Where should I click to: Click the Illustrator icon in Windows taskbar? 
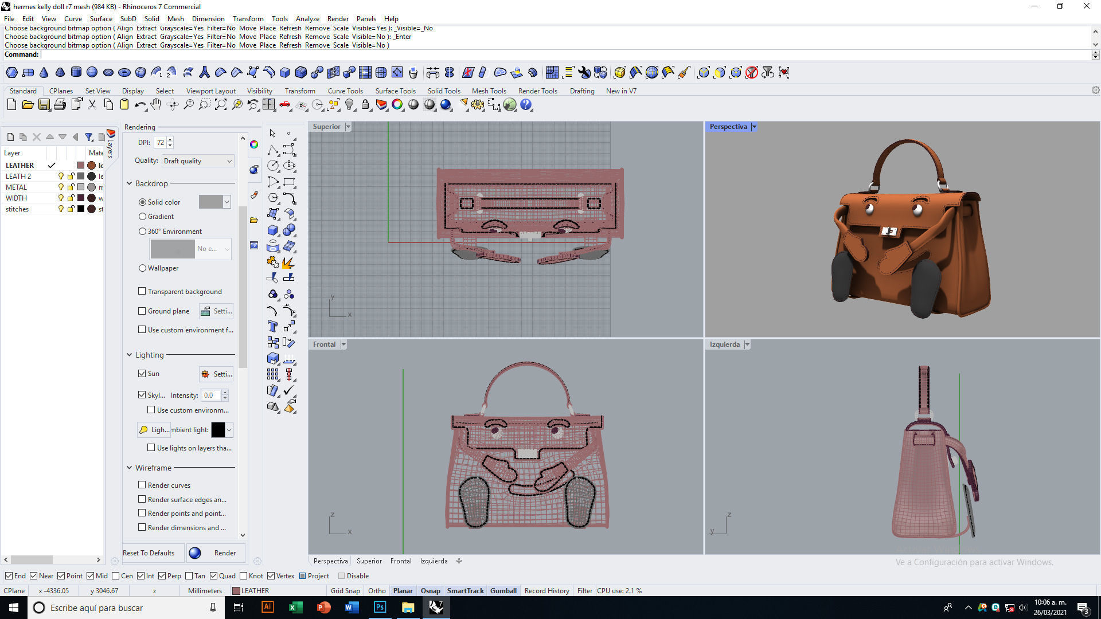(267, 607)
